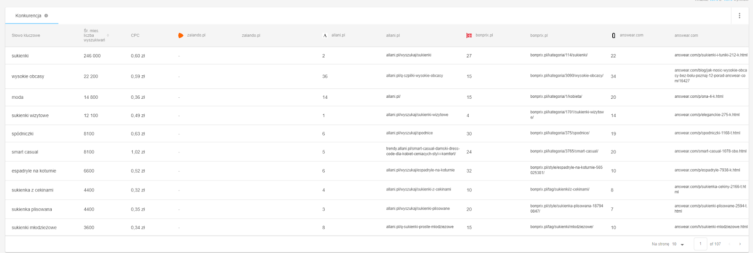Open answear.com/p/spodniczki-1168-t.html URL
This screenshot has width=753, height=253.
coord(707,133)
